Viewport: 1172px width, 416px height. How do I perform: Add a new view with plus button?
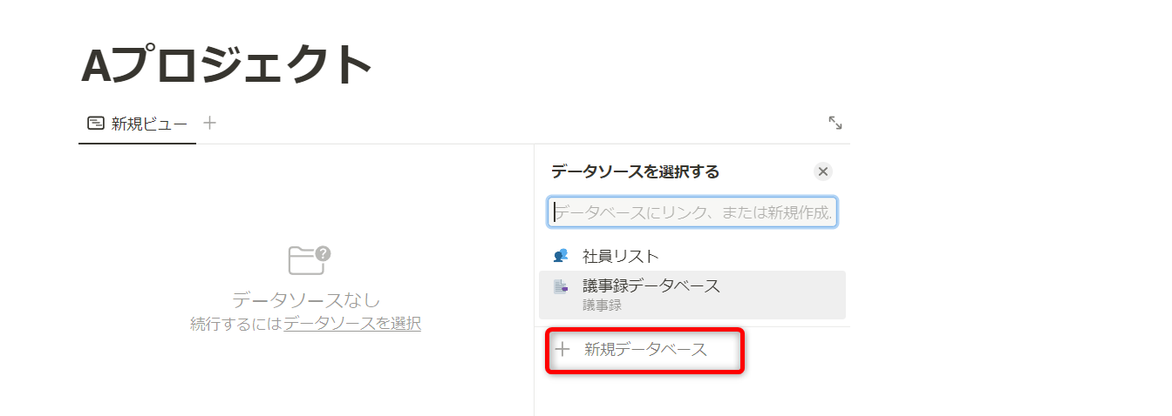209,123
